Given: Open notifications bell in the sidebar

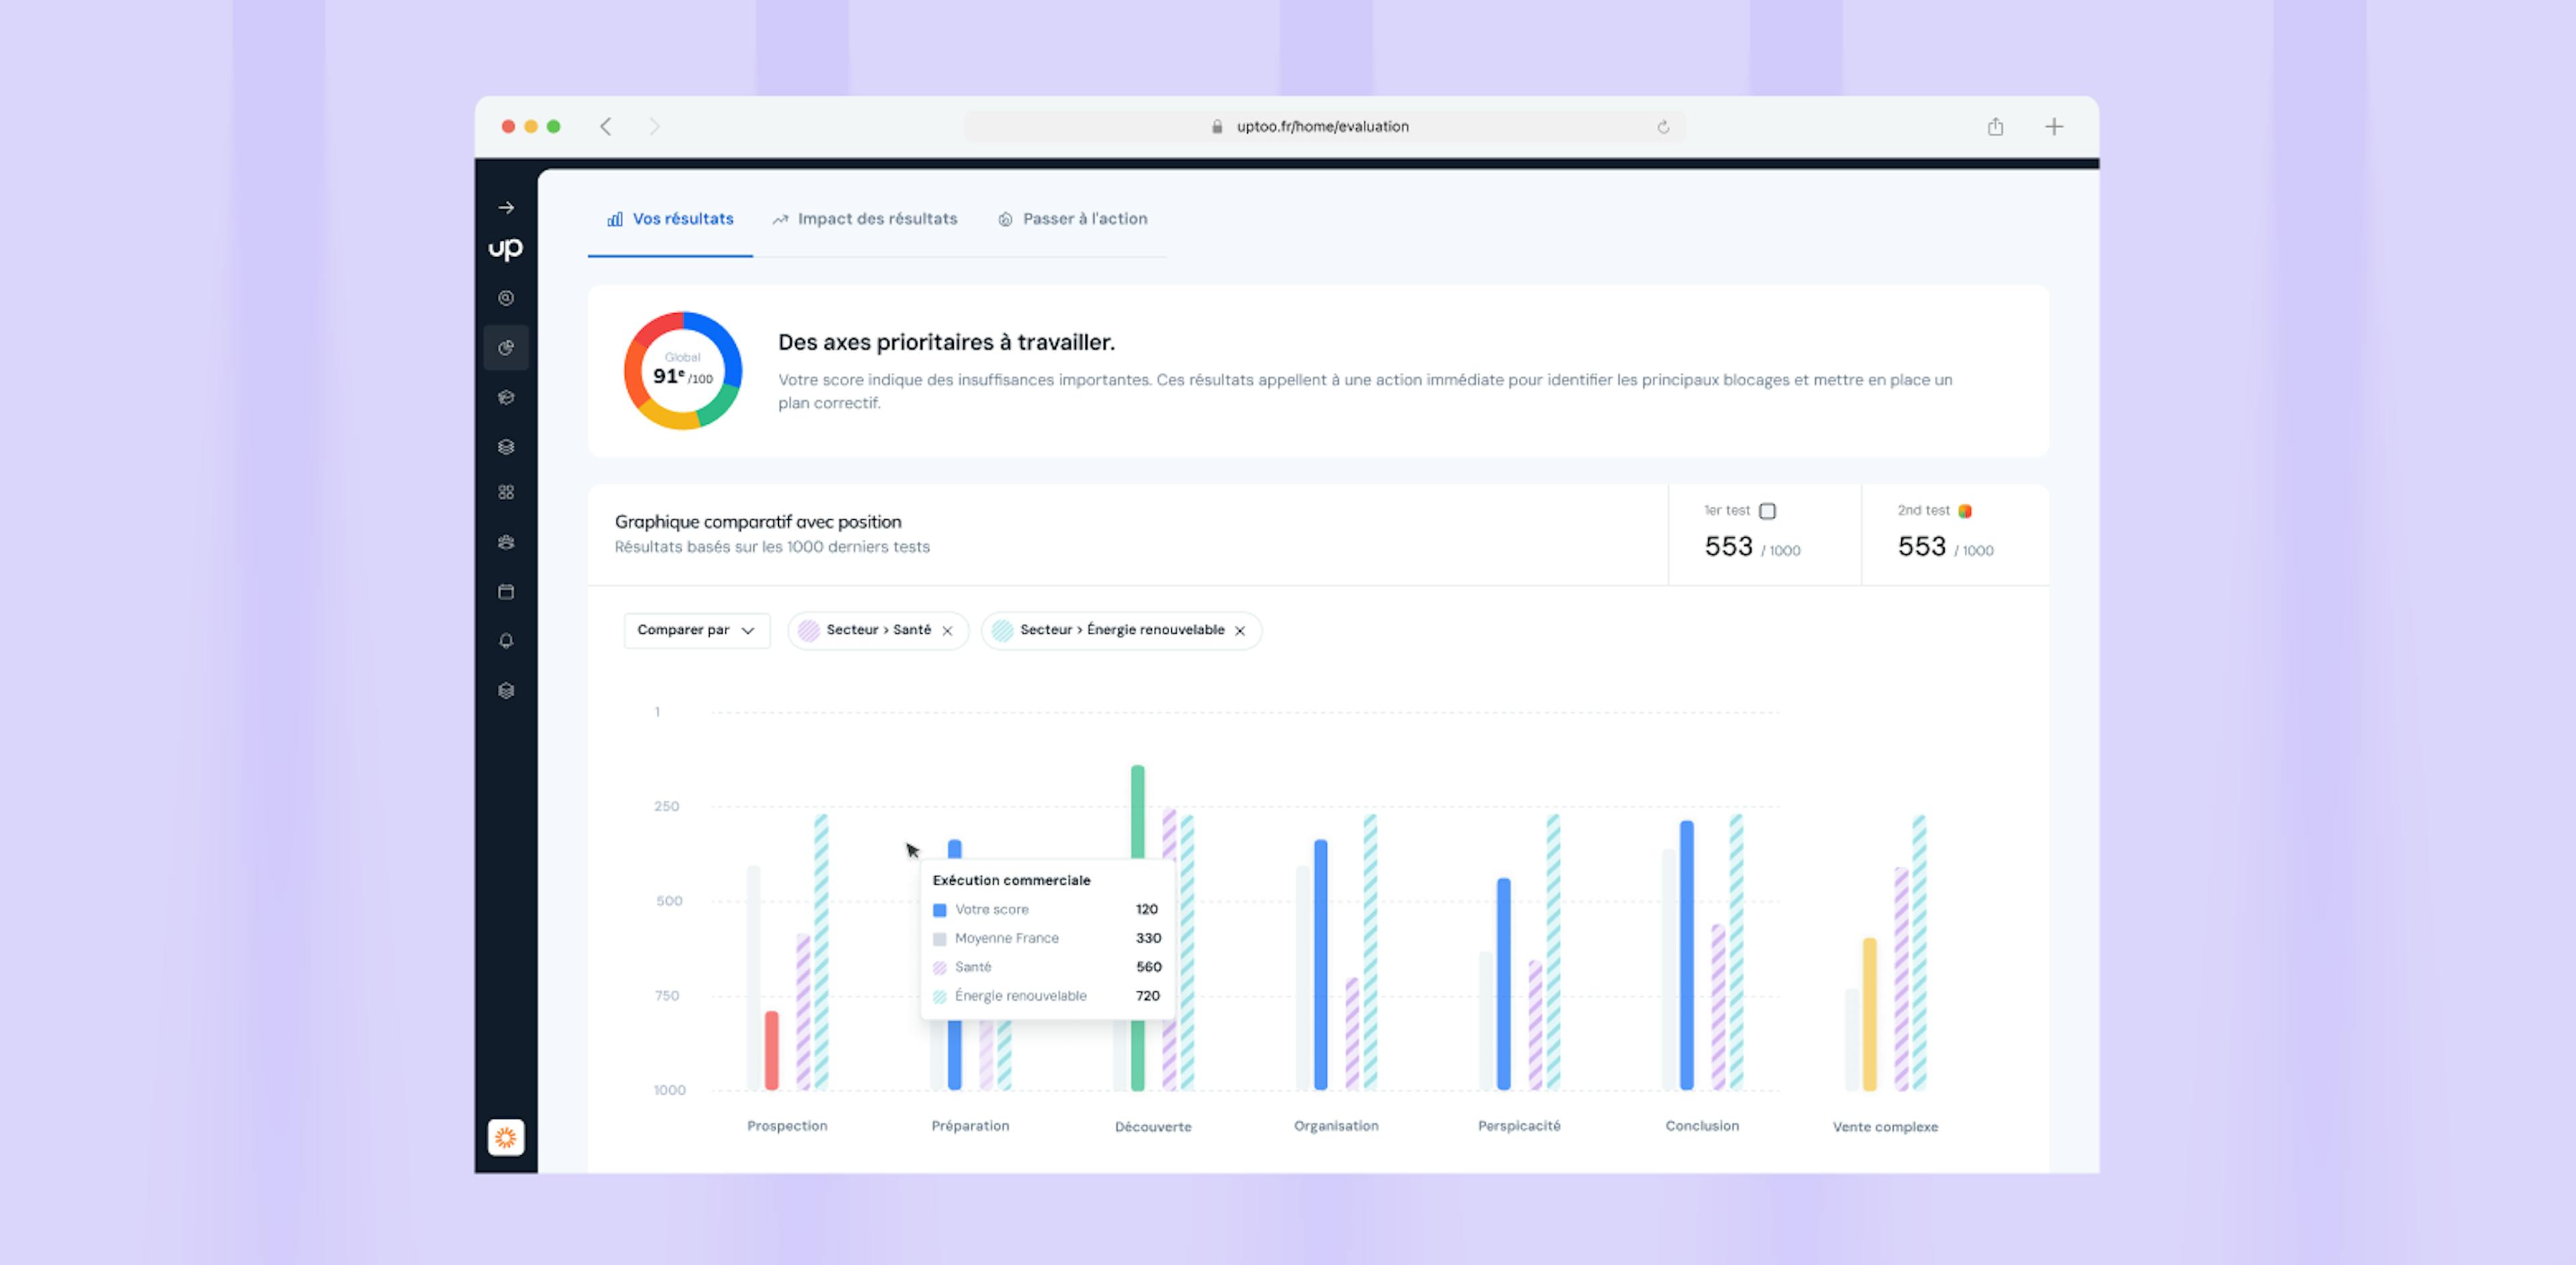Looking at the screenshot, I should pos(506,641).
